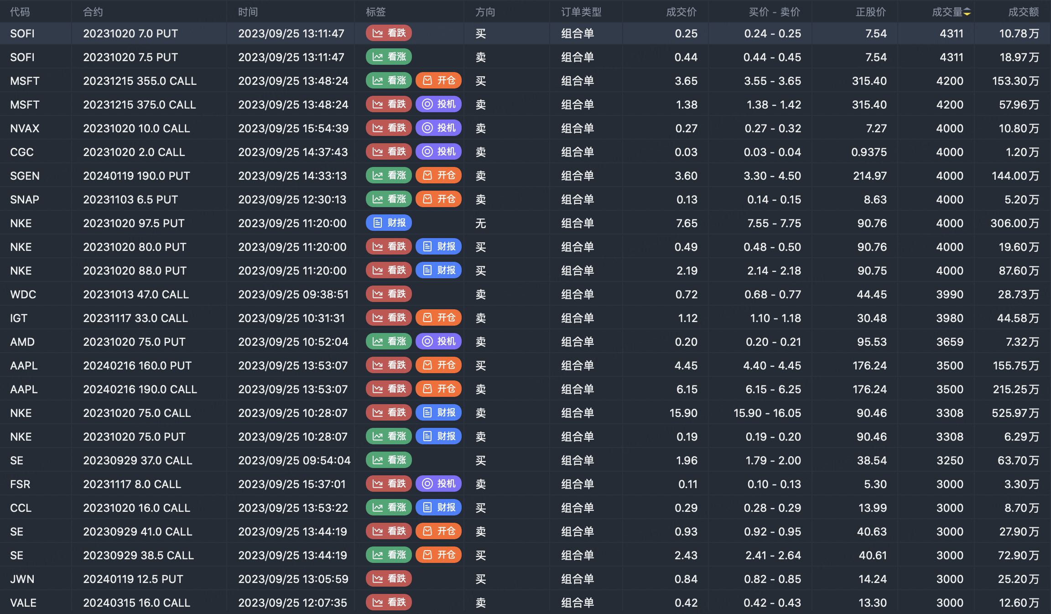Click the 正股价 column header

(x=871, y=12)
